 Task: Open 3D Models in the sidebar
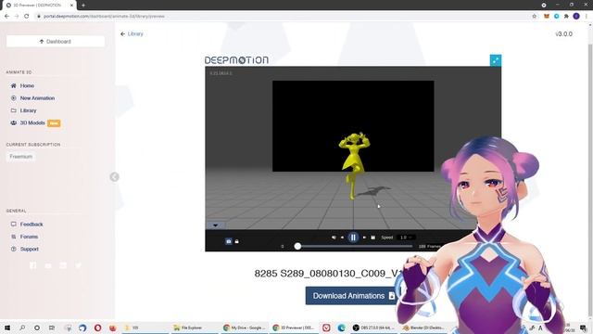click(x=32, y=122)
